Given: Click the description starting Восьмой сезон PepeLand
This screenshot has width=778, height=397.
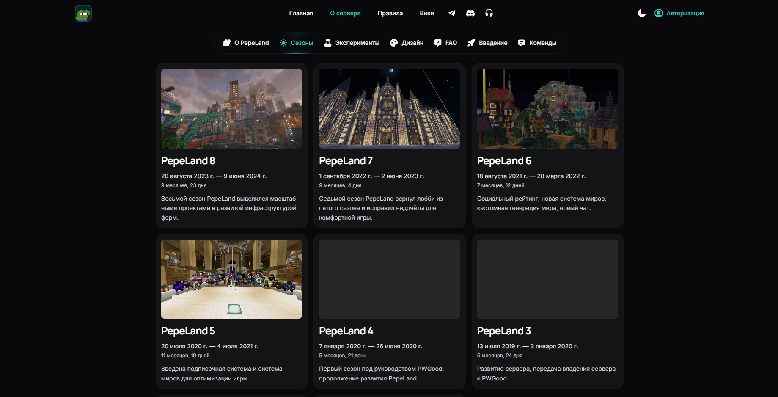Looking at the screenshot, I should (x=230, y=208).
